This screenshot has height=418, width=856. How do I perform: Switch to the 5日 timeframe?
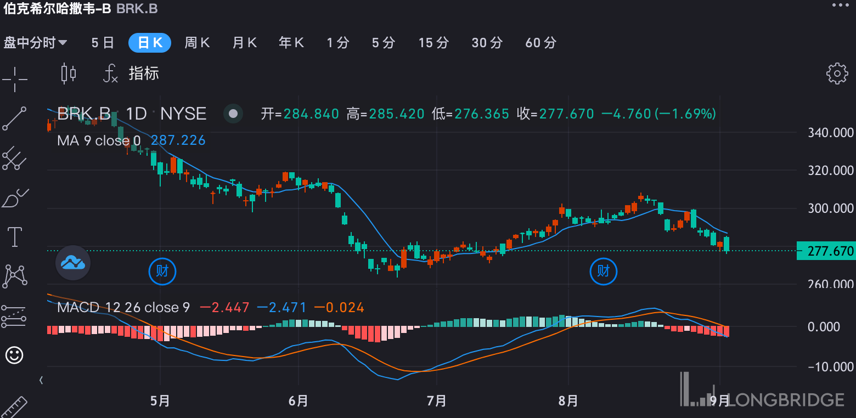tap(103, 43)
